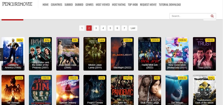This screenshot has height=105, width=223.
Task: Open the DUBBED menu item
Action: coord(79,5)
